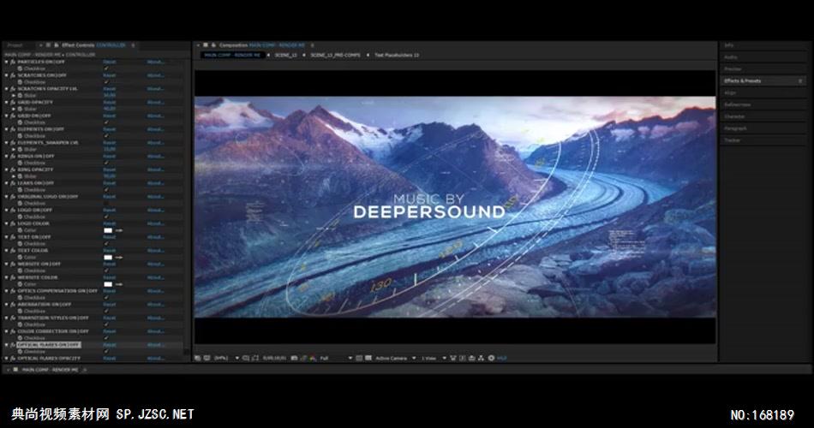Click the stopwatch icon under RING OPACITY
Viewport: 814px width, 428px height.
click(21, 176)
